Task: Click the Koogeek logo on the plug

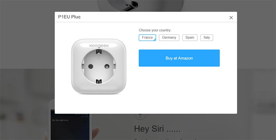Action: [x=99, y=46]
